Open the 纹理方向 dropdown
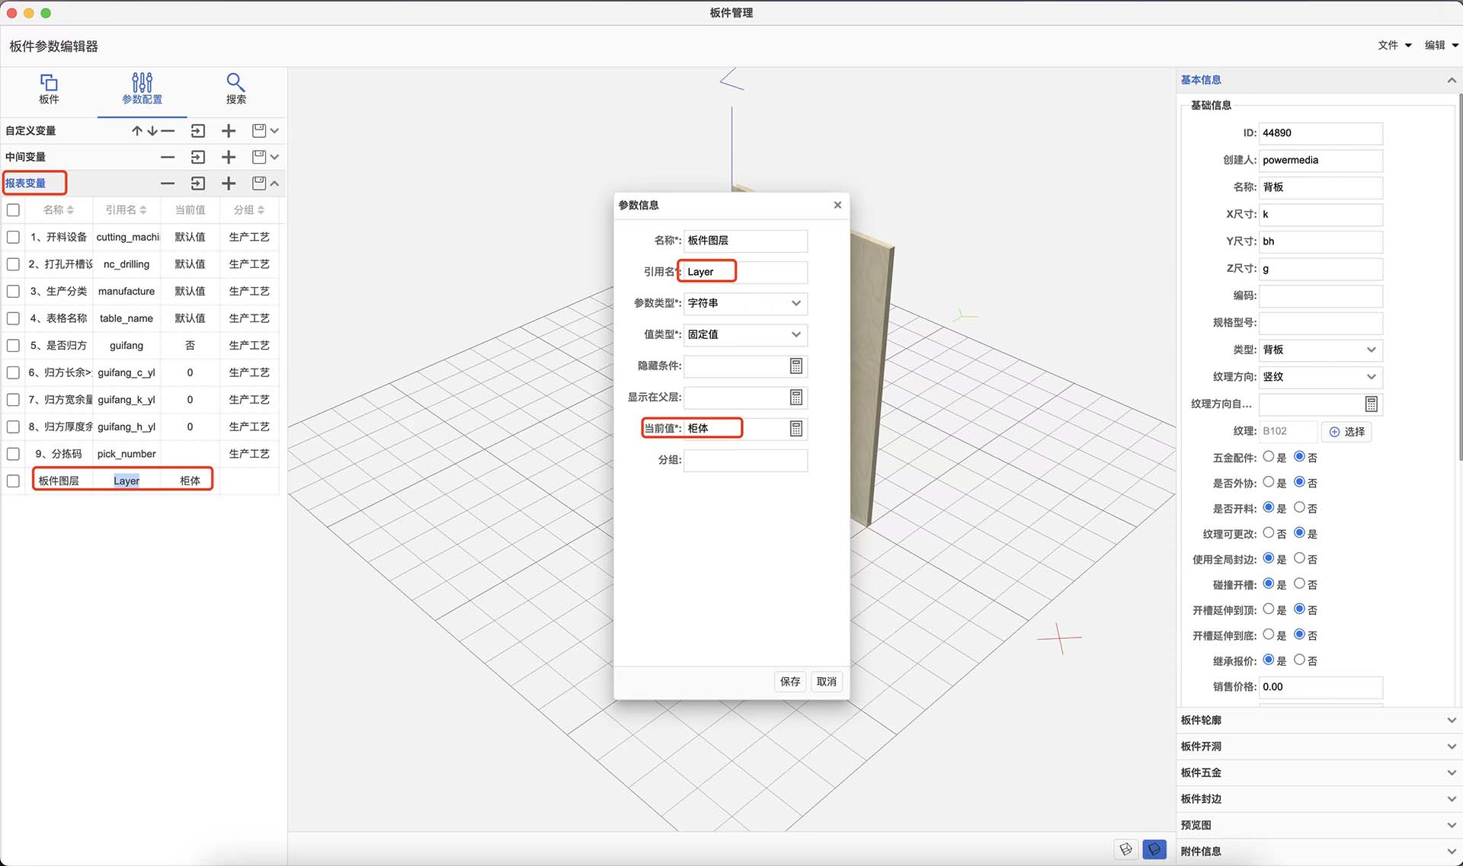 coord(1320,377)
